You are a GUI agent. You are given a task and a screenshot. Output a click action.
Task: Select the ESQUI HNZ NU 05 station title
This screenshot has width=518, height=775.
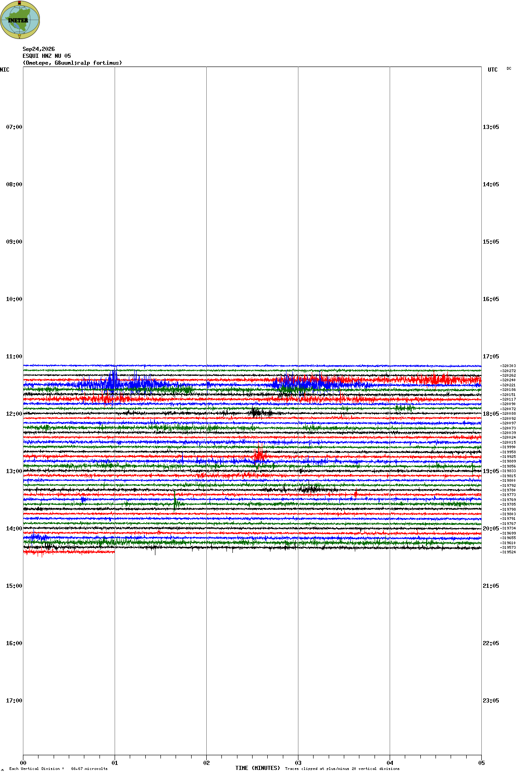[x=47, y=56]
